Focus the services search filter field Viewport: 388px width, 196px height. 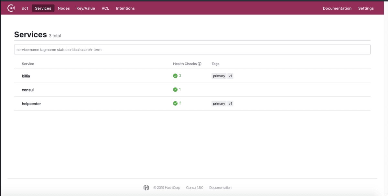point(192,50)
